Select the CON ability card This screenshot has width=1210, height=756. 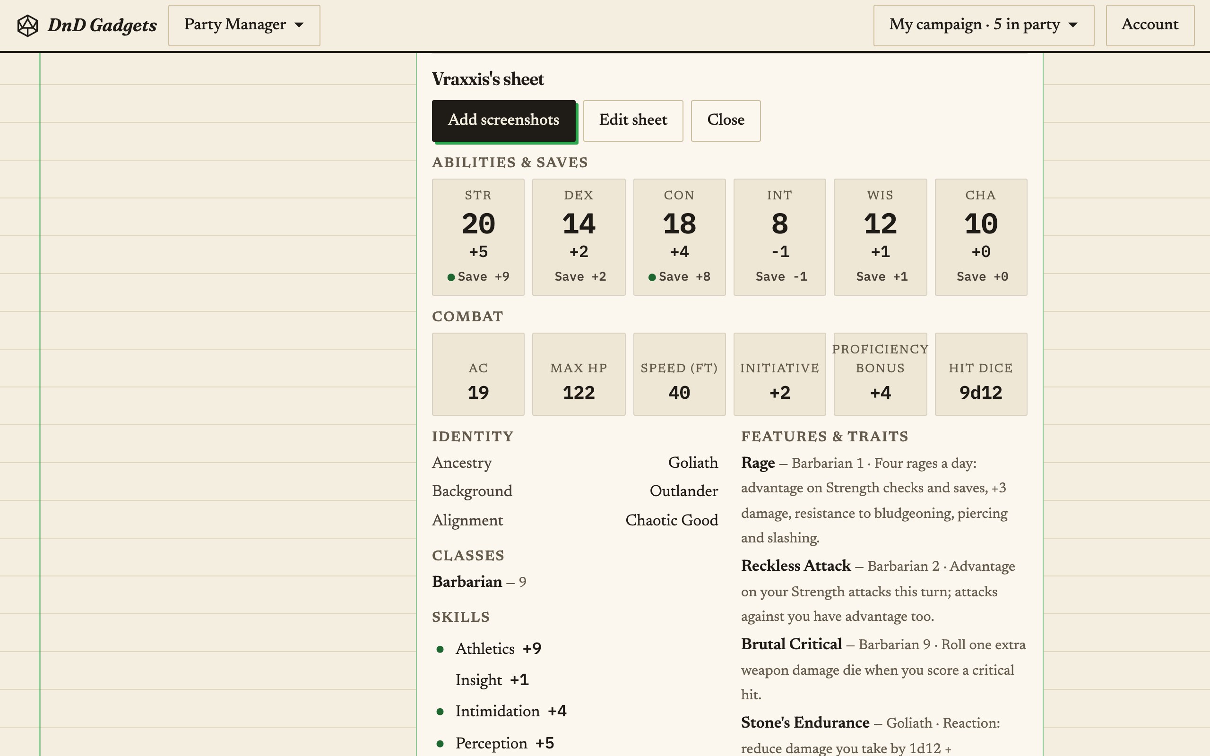point(679,237)
